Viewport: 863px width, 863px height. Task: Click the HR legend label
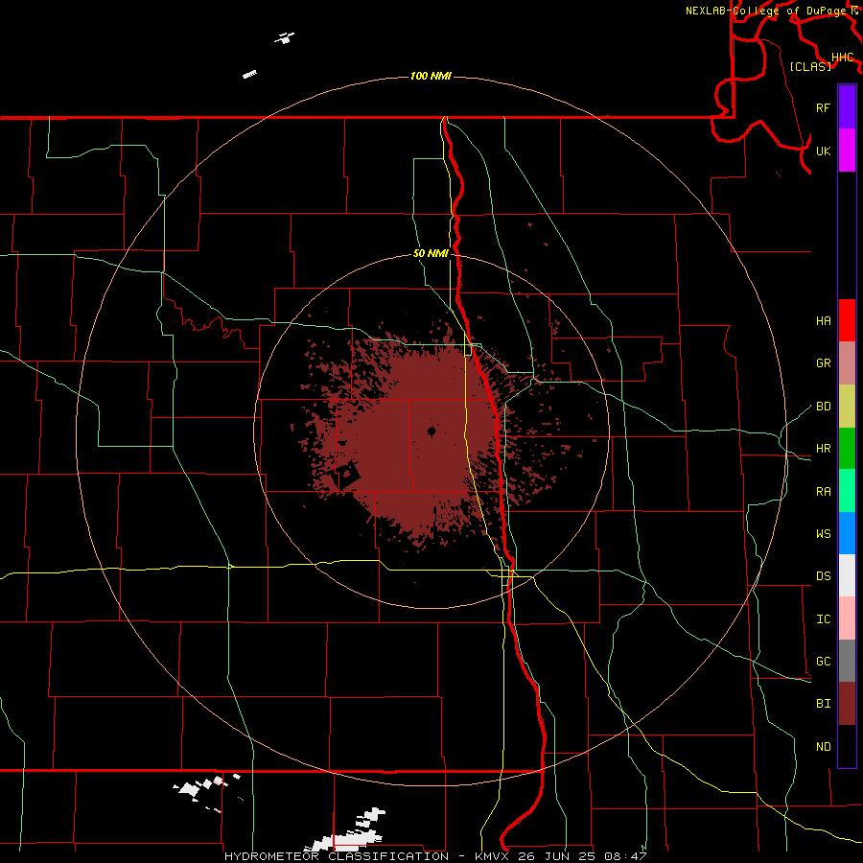[x=823, y=449]
